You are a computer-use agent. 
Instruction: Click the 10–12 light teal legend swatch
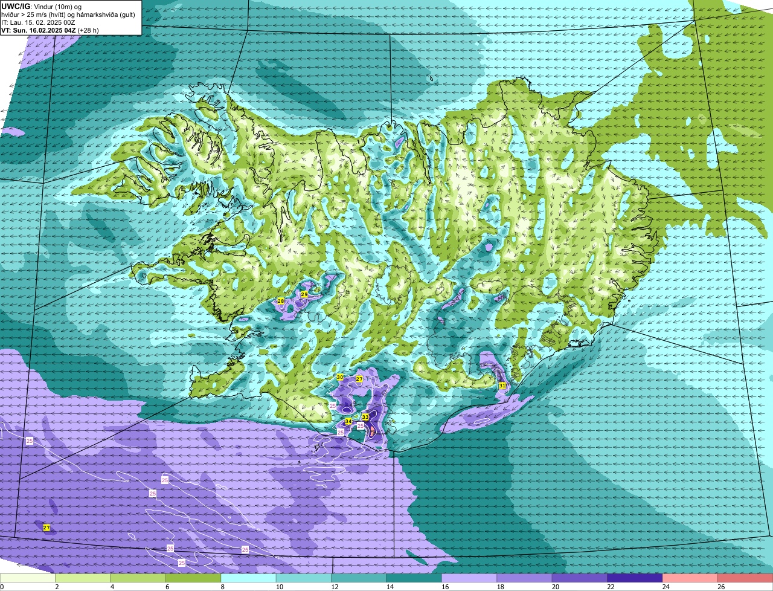click(x=304, y=578)
